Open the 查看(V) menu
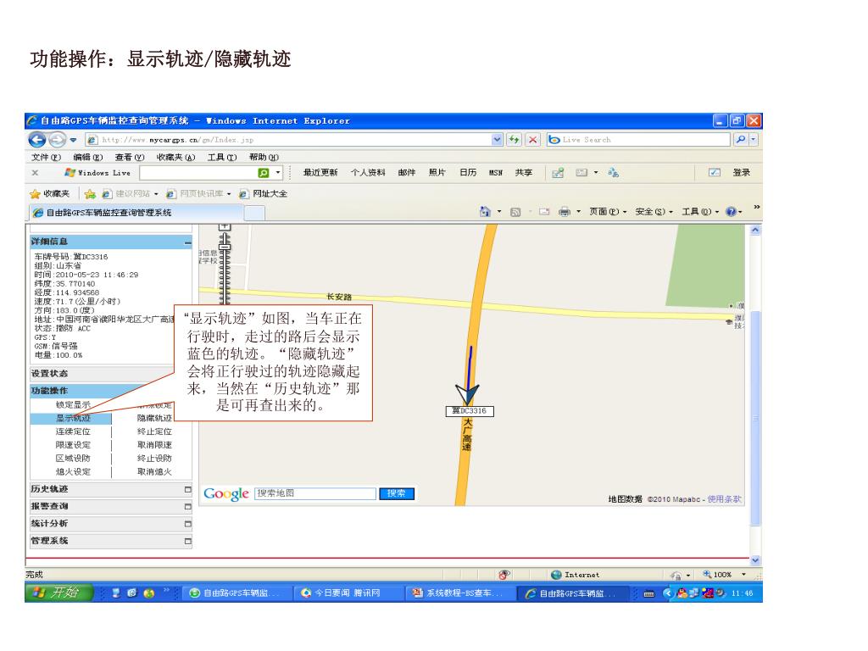 pyautogui.click(x=129, y=157)
